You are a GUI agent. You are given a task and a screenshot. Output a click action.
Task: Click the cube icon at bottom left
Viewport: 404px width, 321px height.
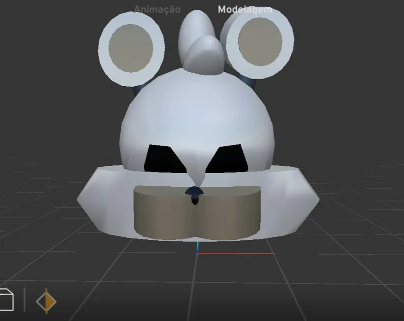6,299
